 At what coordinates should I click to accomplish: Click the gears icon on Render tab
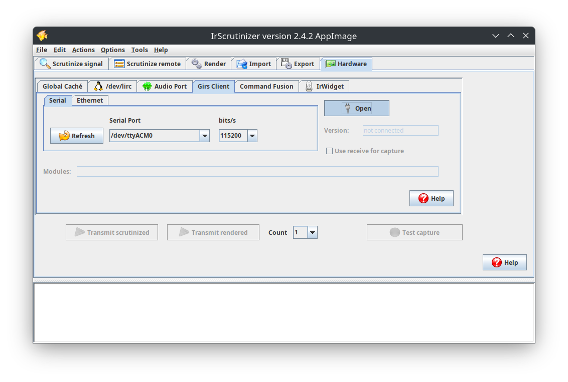click(197, 64)
